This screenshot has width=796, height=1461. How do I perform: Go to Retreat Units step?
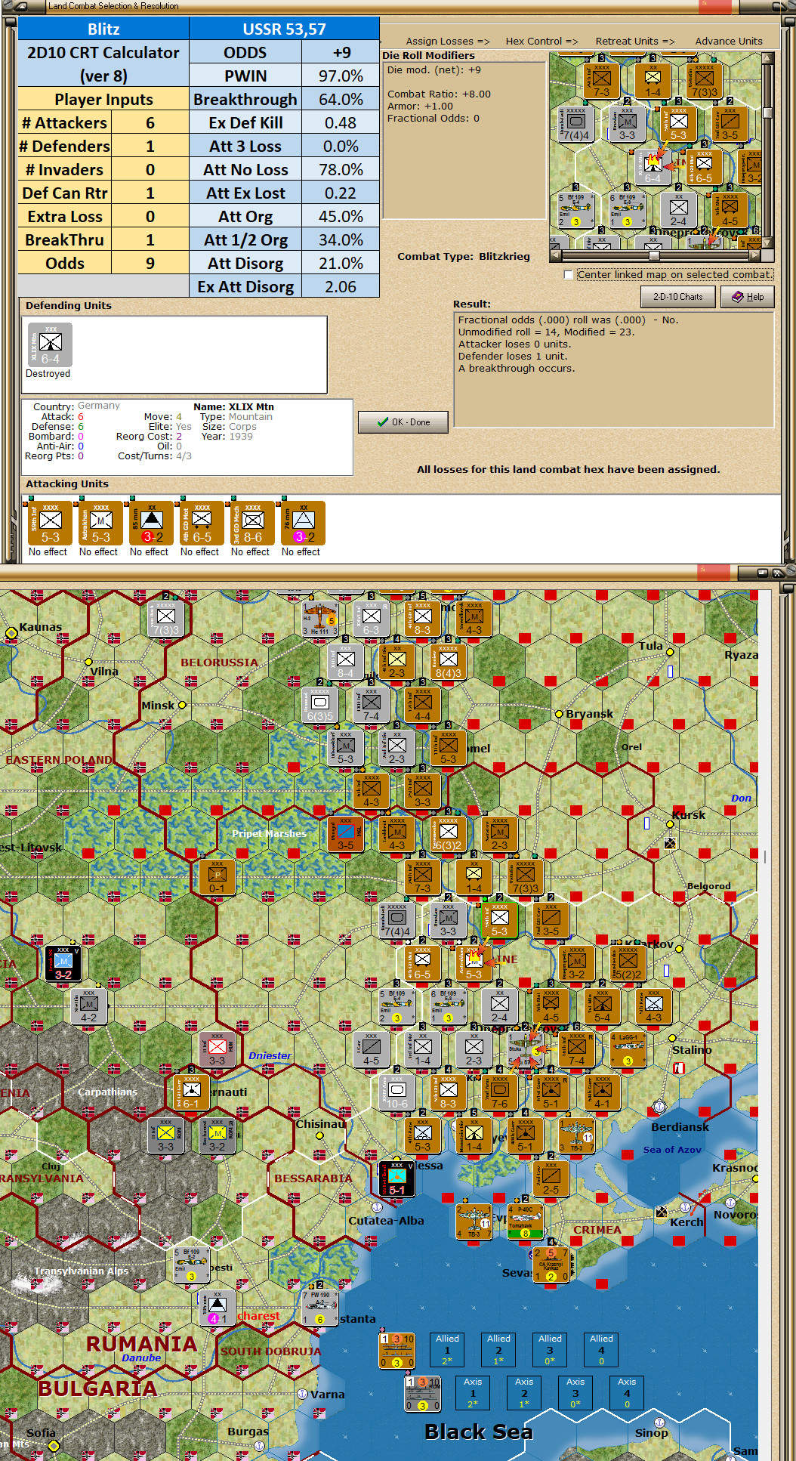point(635,41)
